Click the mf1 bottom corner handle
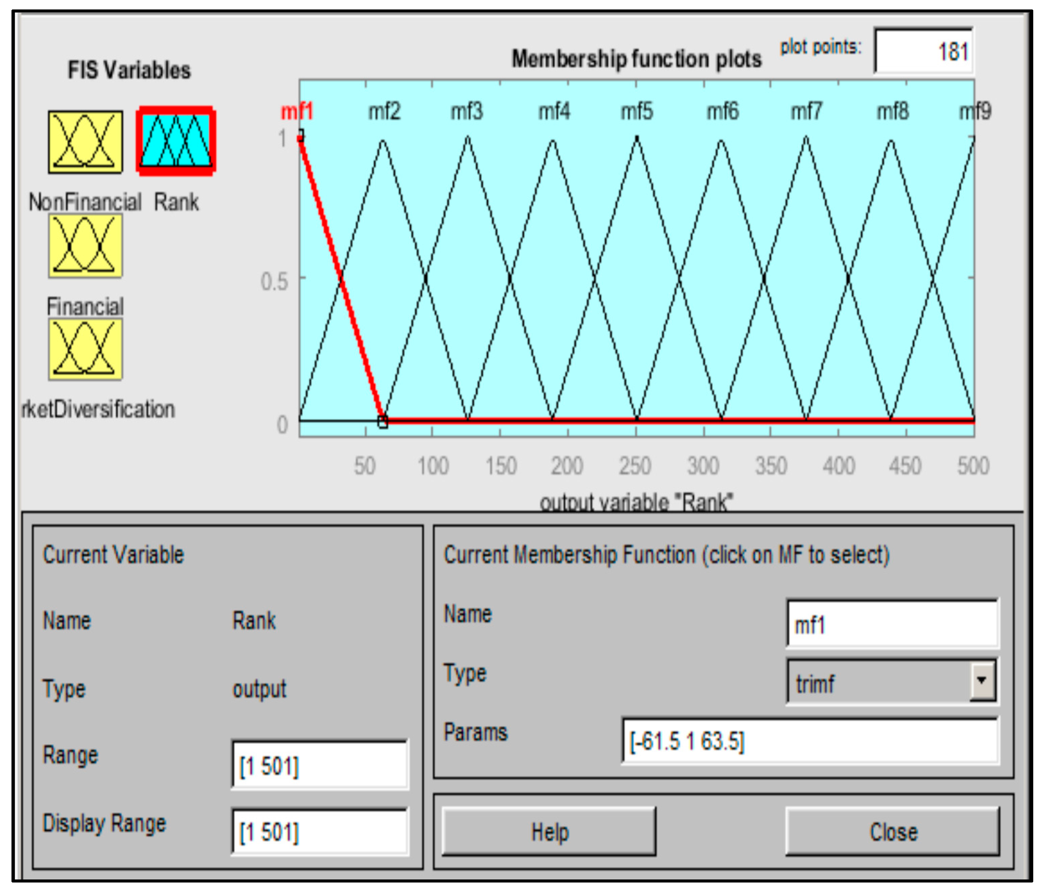 point(383,422)
